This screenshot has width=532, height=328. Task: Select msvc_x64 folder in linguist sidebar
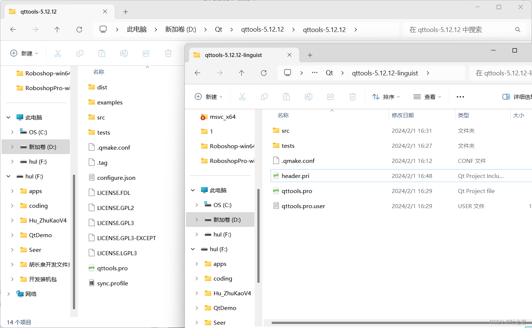click(222, 117)
